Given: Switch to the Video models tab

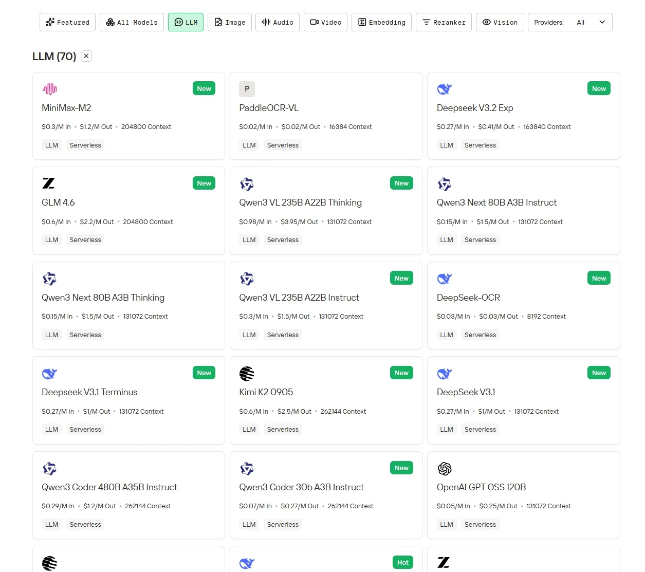Looking at the screenshot, I should (326, 22).
